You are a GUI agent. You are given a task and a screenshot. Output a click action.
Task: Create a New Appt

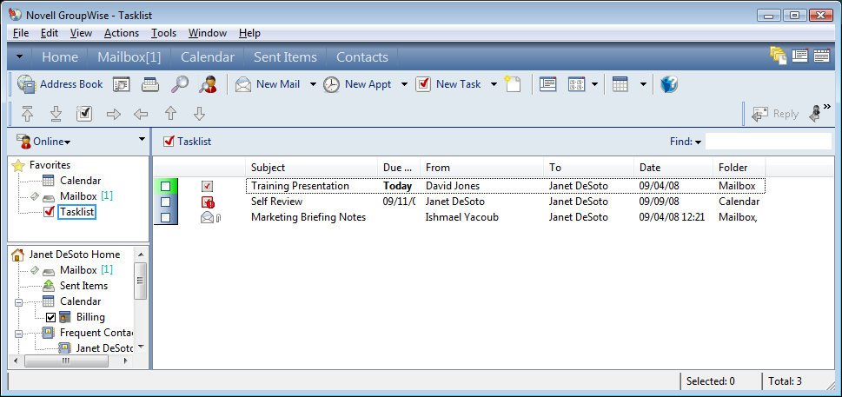[358, 84]
